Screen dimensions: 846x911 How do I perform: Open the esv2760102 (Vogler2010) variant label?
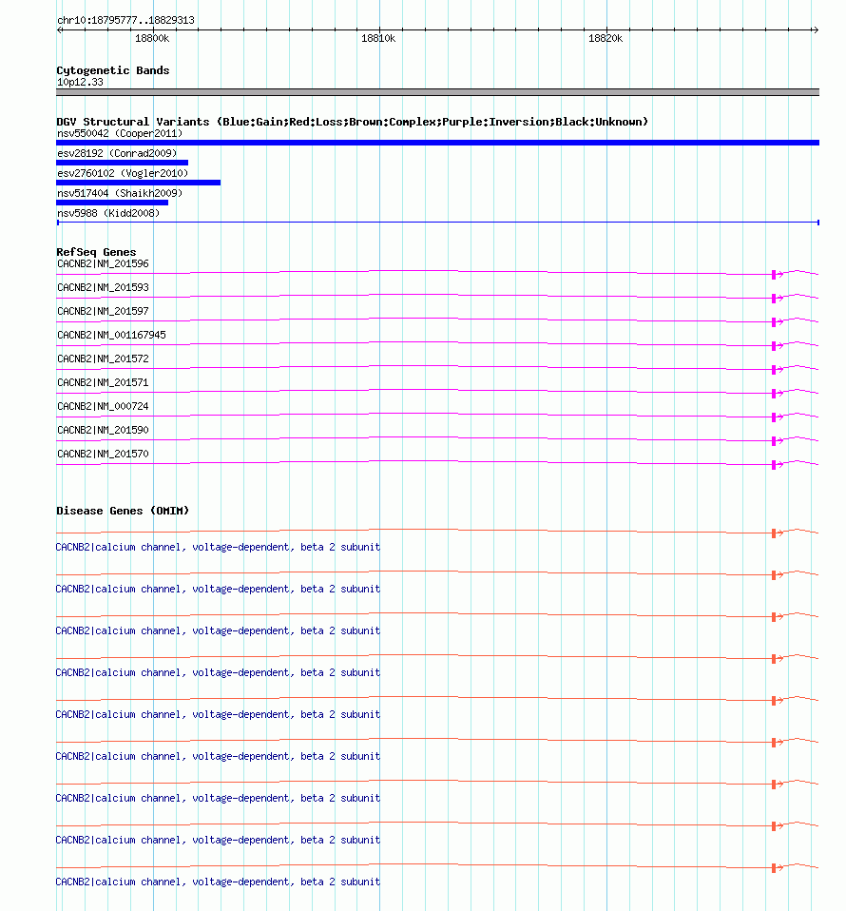pos(123,173)
